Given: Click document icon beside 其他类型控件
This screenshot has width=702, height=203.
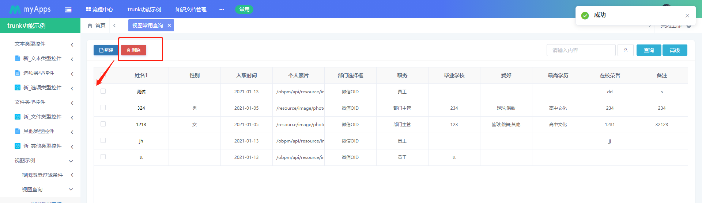Looking at the screenshot, I should [x=17, y=131].
